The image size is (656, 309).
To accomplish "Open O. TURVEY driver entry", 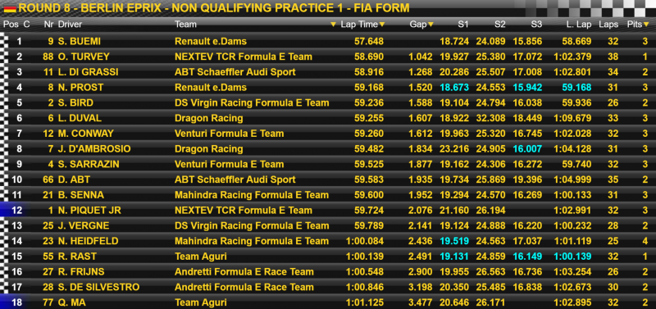I will click(x=84, y=57).
